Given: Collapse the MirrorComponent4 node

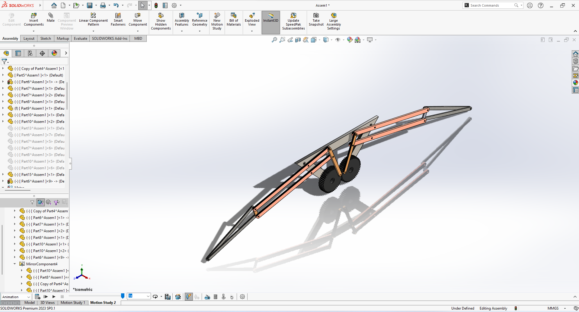Looking at the screenshot, I should (x=14, y=264).
